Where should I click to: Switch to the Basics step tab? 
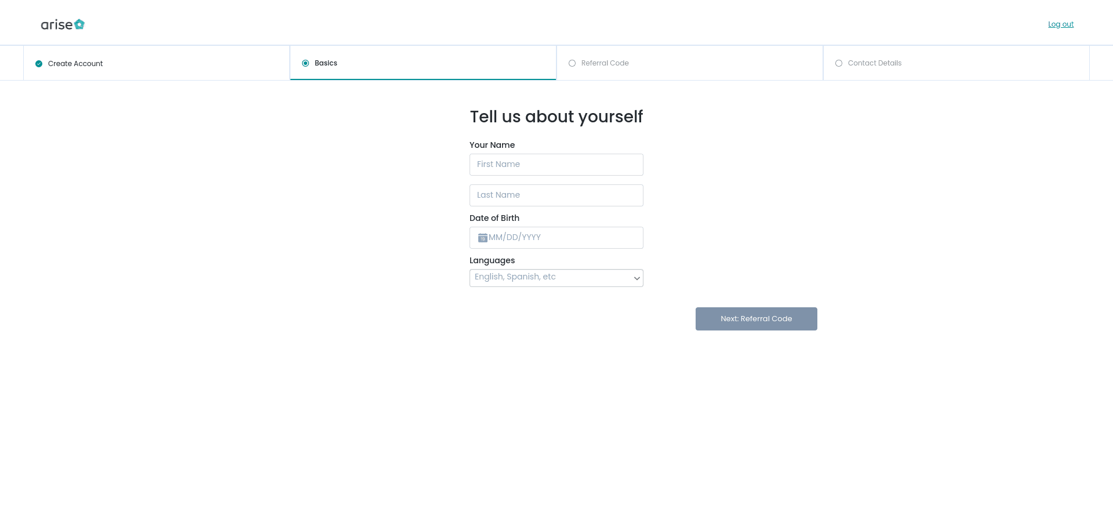(x=423, y=63)
